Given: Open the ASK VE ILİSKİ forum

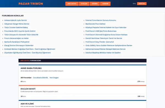Looking at the screenshot, I should point(27,104).
